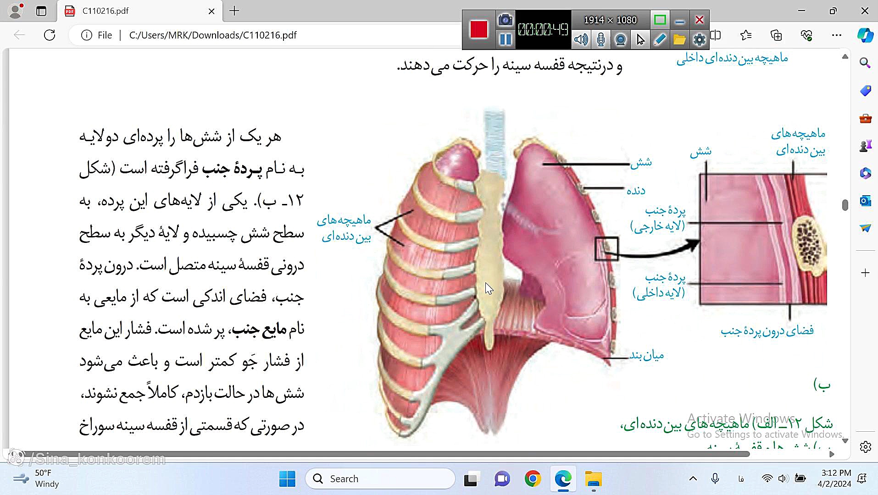Open Drop paper plane in the Edge sidebar

[x=865, y=228]
